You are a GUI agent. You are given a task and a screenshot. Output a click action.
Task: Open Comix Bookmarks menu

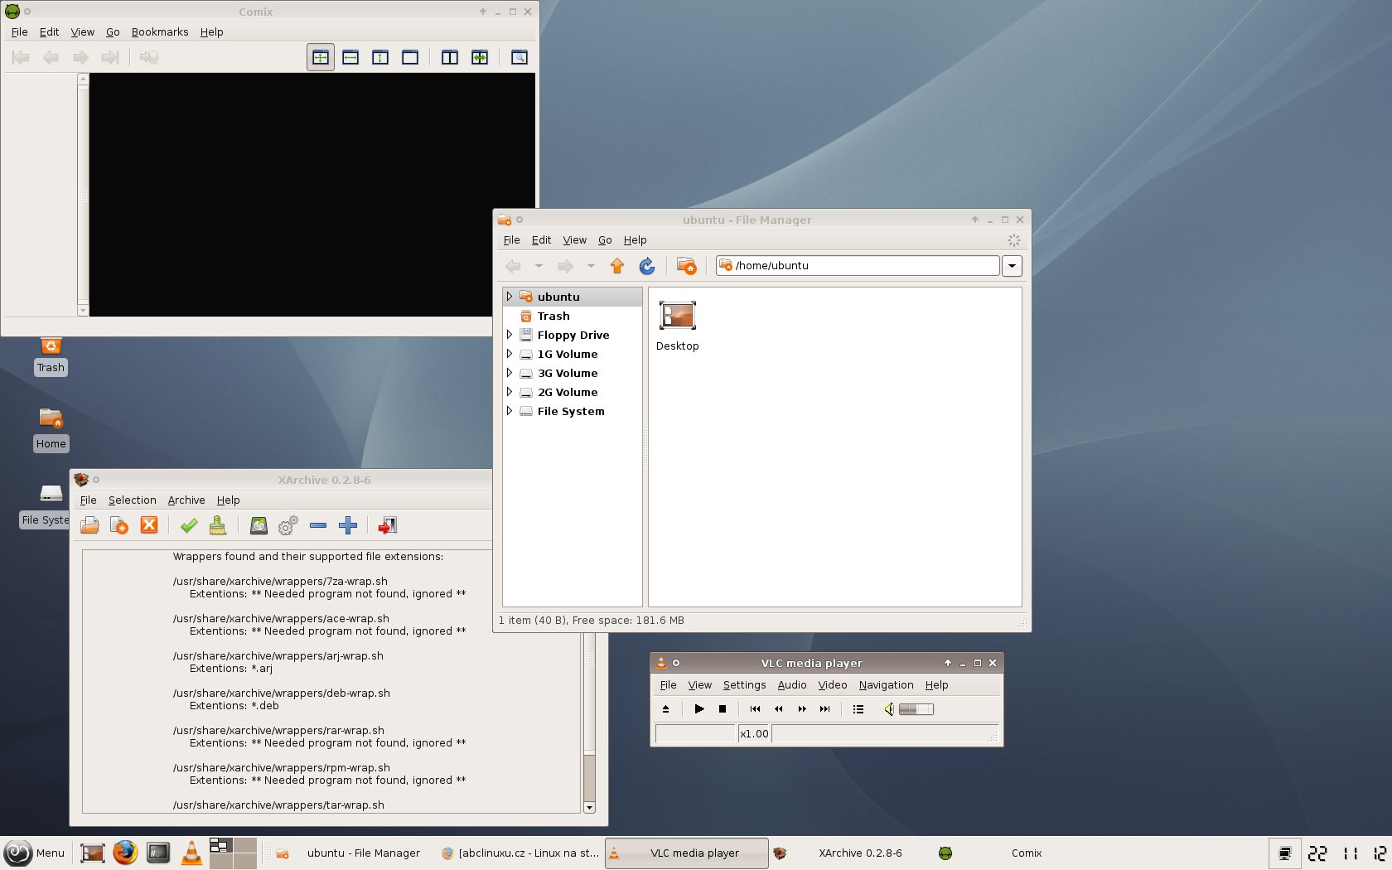[160, 31]
